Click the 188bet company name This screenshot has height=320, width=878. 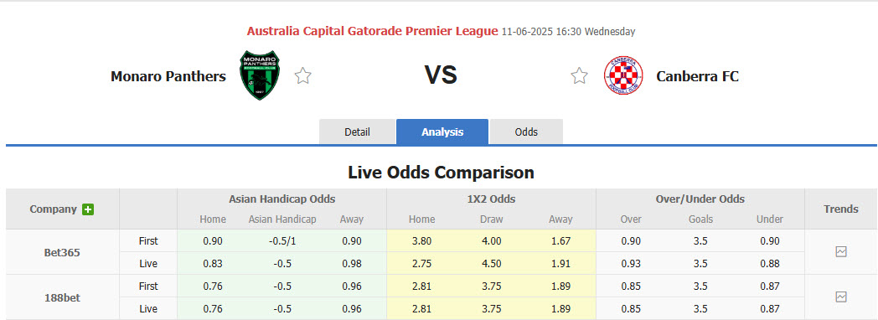62,297
